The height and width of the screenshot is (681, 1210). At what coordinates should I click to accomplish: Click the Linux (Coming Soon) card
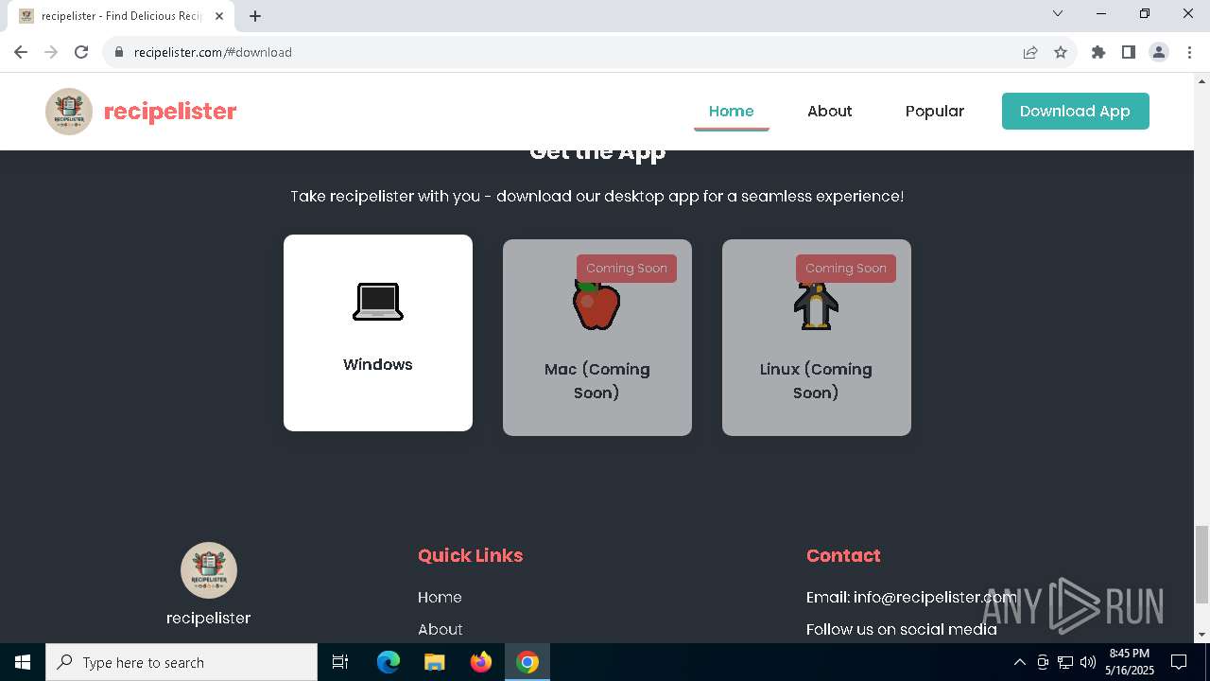coord(817,338)
